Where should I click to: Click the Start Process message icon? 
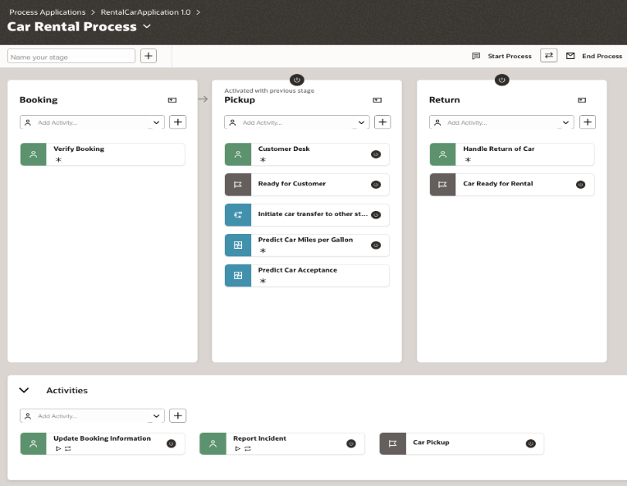point(476,56)
